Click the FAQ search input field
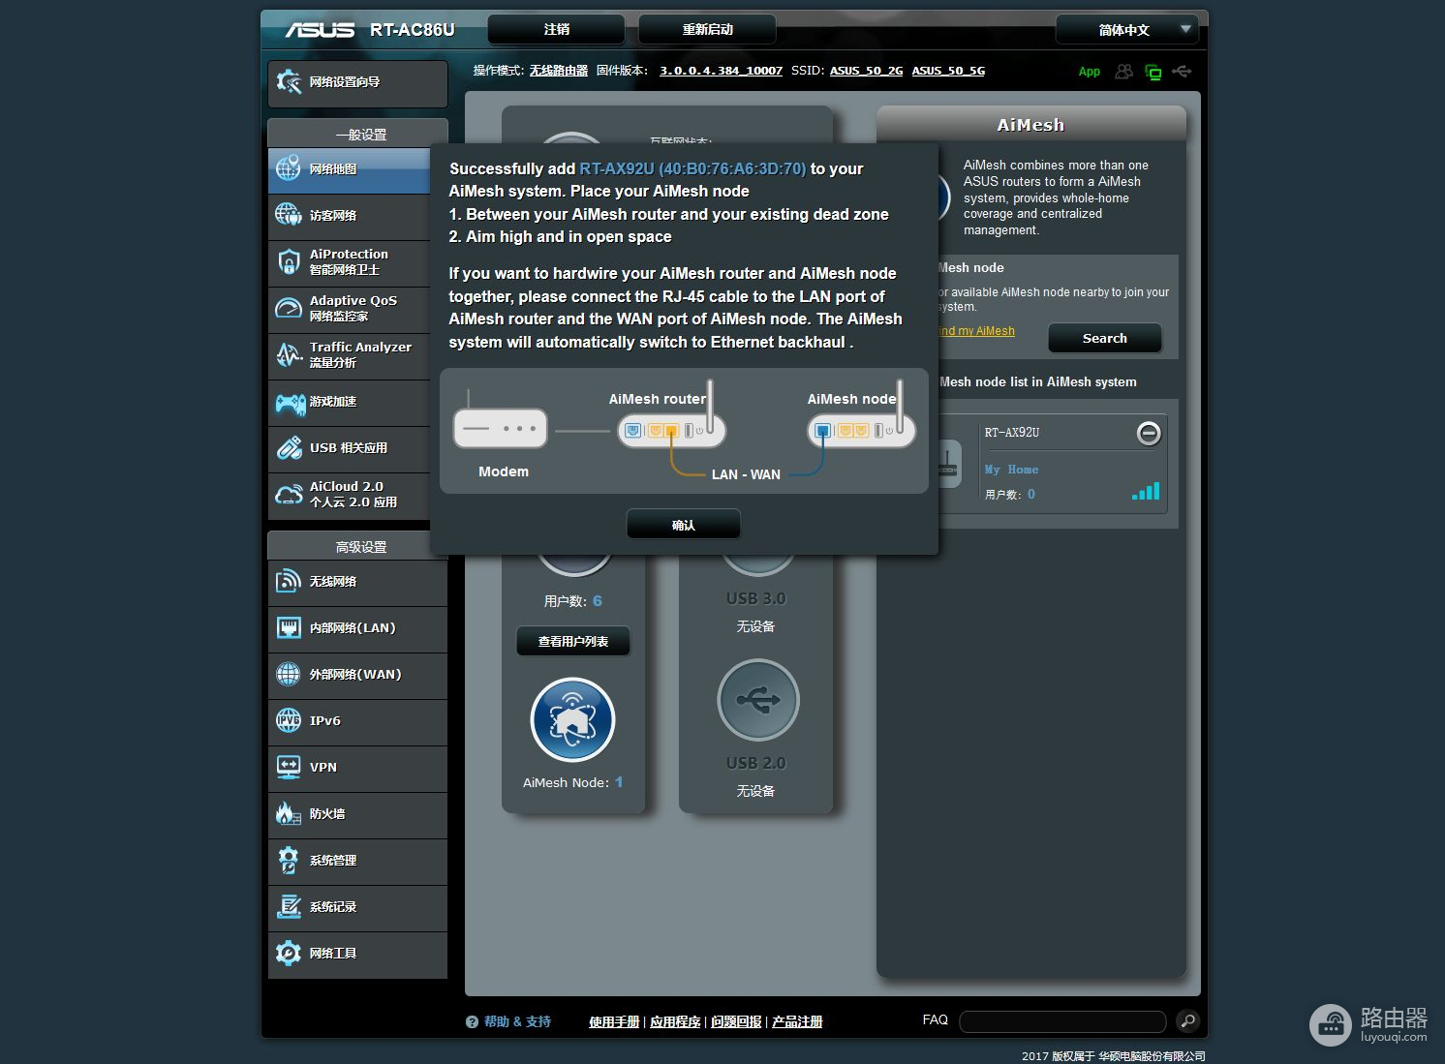 [1062, 1021]
